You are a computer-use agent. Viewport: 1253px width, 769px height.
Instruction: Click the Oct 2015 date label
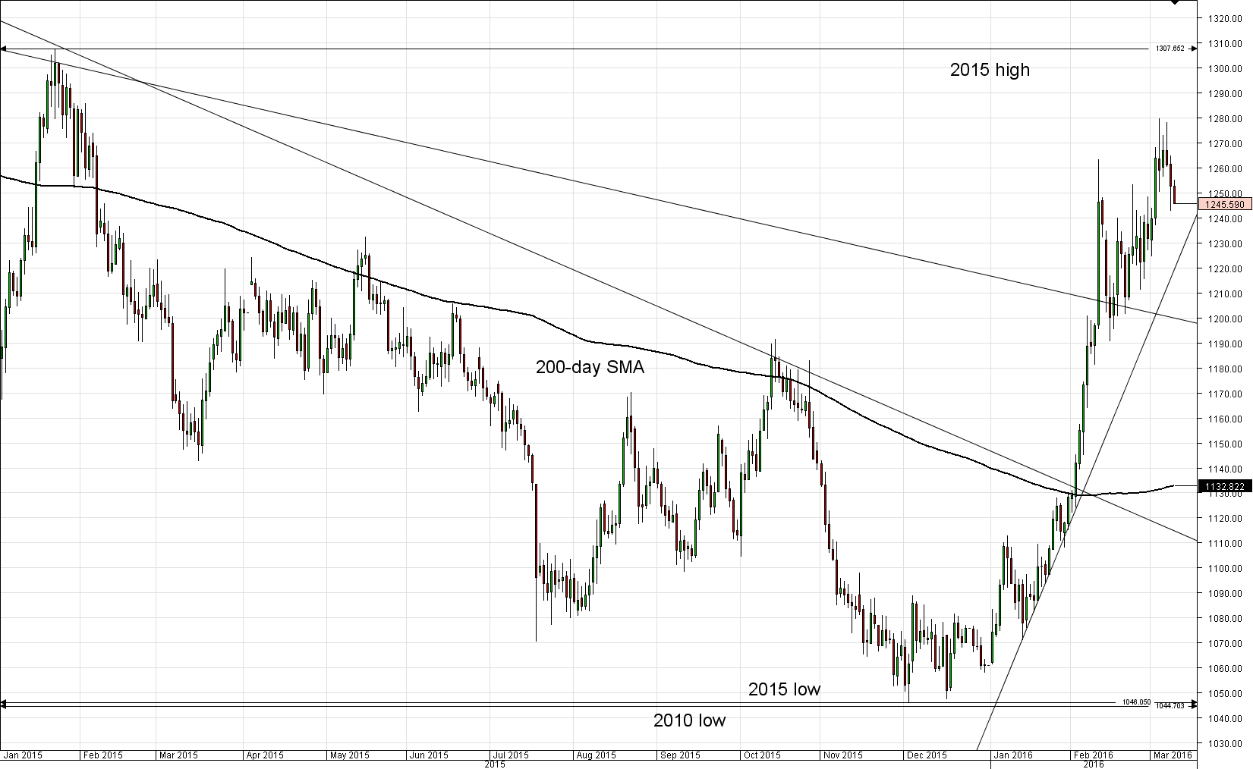(763, 755)
